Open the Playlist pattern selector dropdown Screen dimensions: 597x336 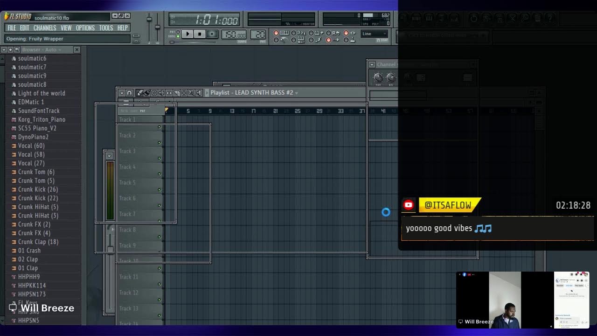point(297,93)
